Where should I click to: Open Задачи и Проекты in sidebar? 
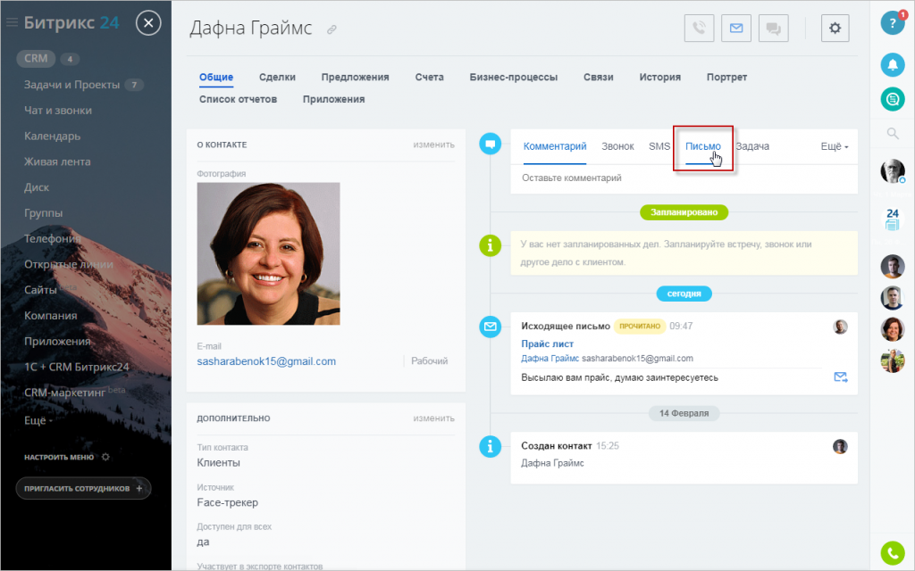pyautogui.click(x=71, y=85)
